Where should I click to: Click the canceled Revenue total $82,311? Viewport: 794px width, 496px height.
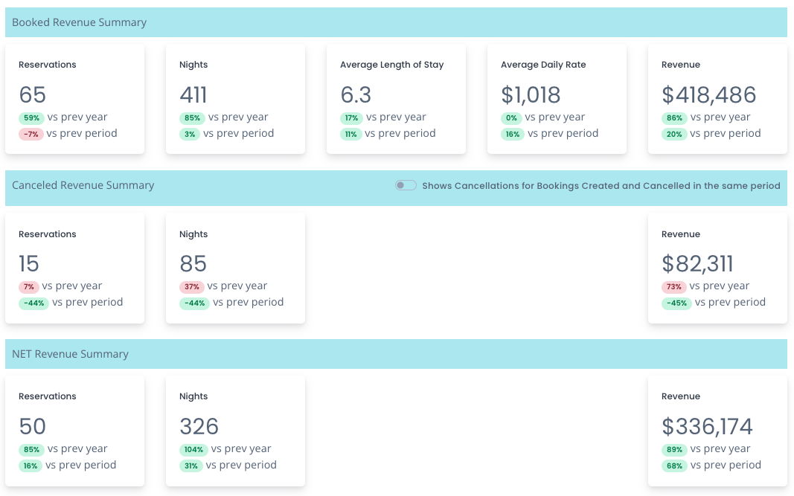pyautogui.click(x=697, y=264)
